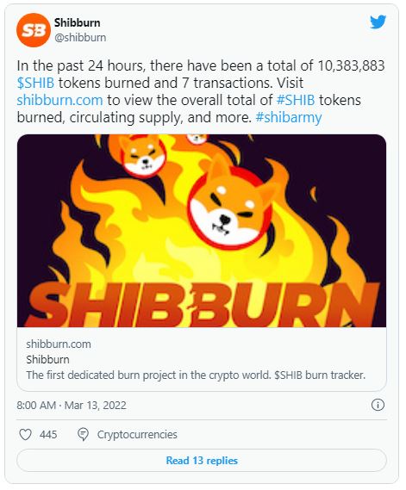Click the card description about burn tracker
The height and width of the screenshot is (490, 406).
point(196,375)
